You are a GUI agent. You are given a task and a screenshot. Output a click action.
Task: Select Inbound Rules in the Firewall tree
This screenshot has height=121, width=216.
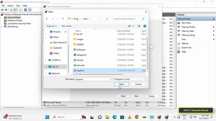pos(14,17)
